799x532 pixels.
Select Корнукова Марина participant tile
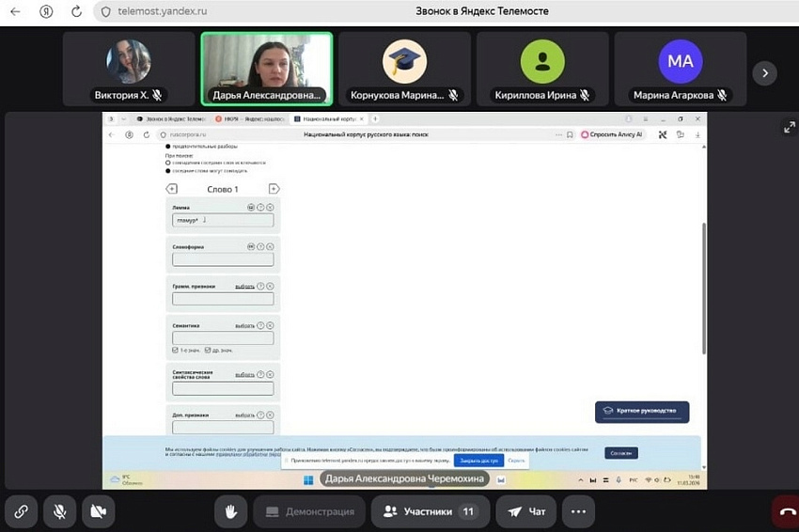click(x=404, y=69)
